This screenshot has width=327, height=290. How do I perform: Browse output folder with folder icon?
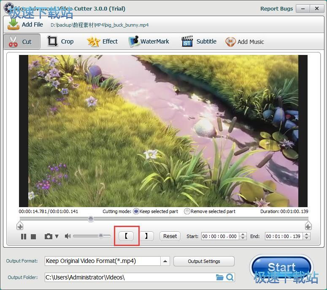tap(219, 277)
